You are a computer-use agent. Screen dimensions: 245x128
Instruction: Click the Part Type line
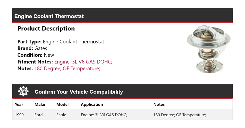pos(61,42)
